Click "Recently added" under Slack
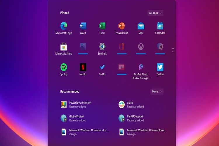The height and width of the screenshot is (146, 219). click(135, 107)
